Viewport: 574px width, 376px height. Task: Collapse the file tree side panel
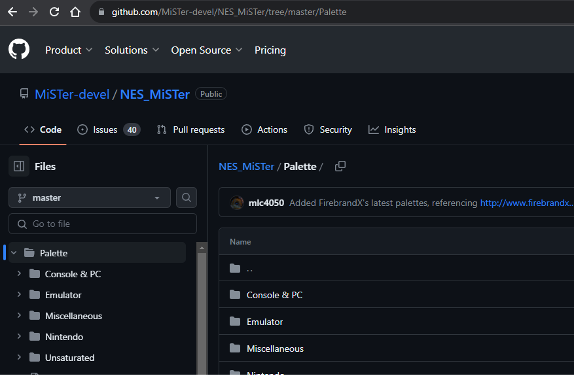point(19,166)
